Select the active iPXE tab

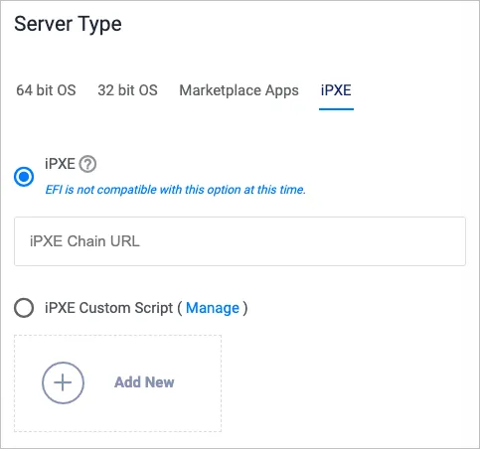click(x=336, y=90)
